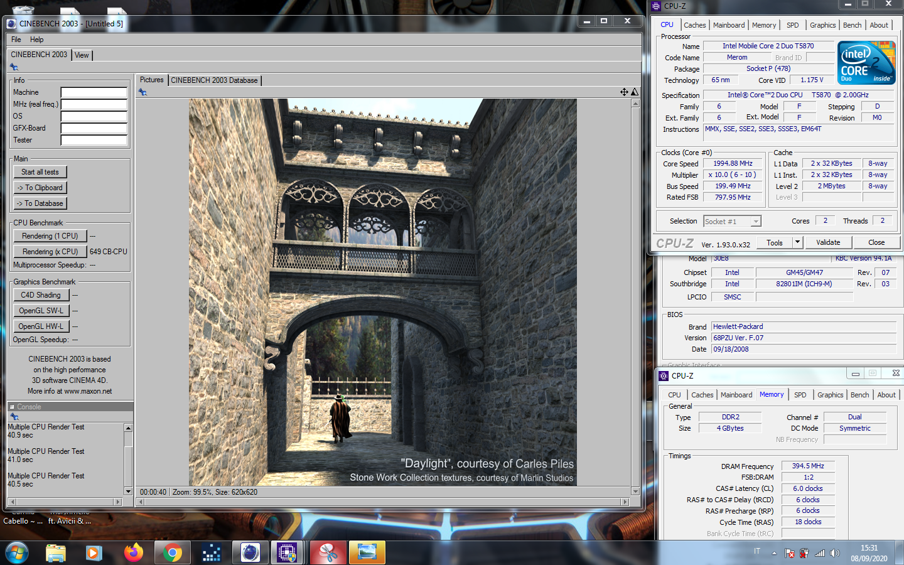Screen dimensions: 904x565
Task: Click the power plug tray icon
Action: (x=804, y=553)
